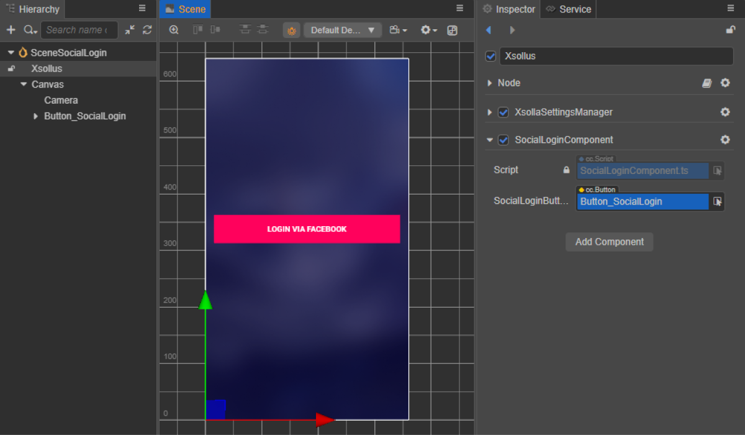Open SocialLoginComponent gear settings
This screenshot has height=435, width=745.
(x=725, y=140)
